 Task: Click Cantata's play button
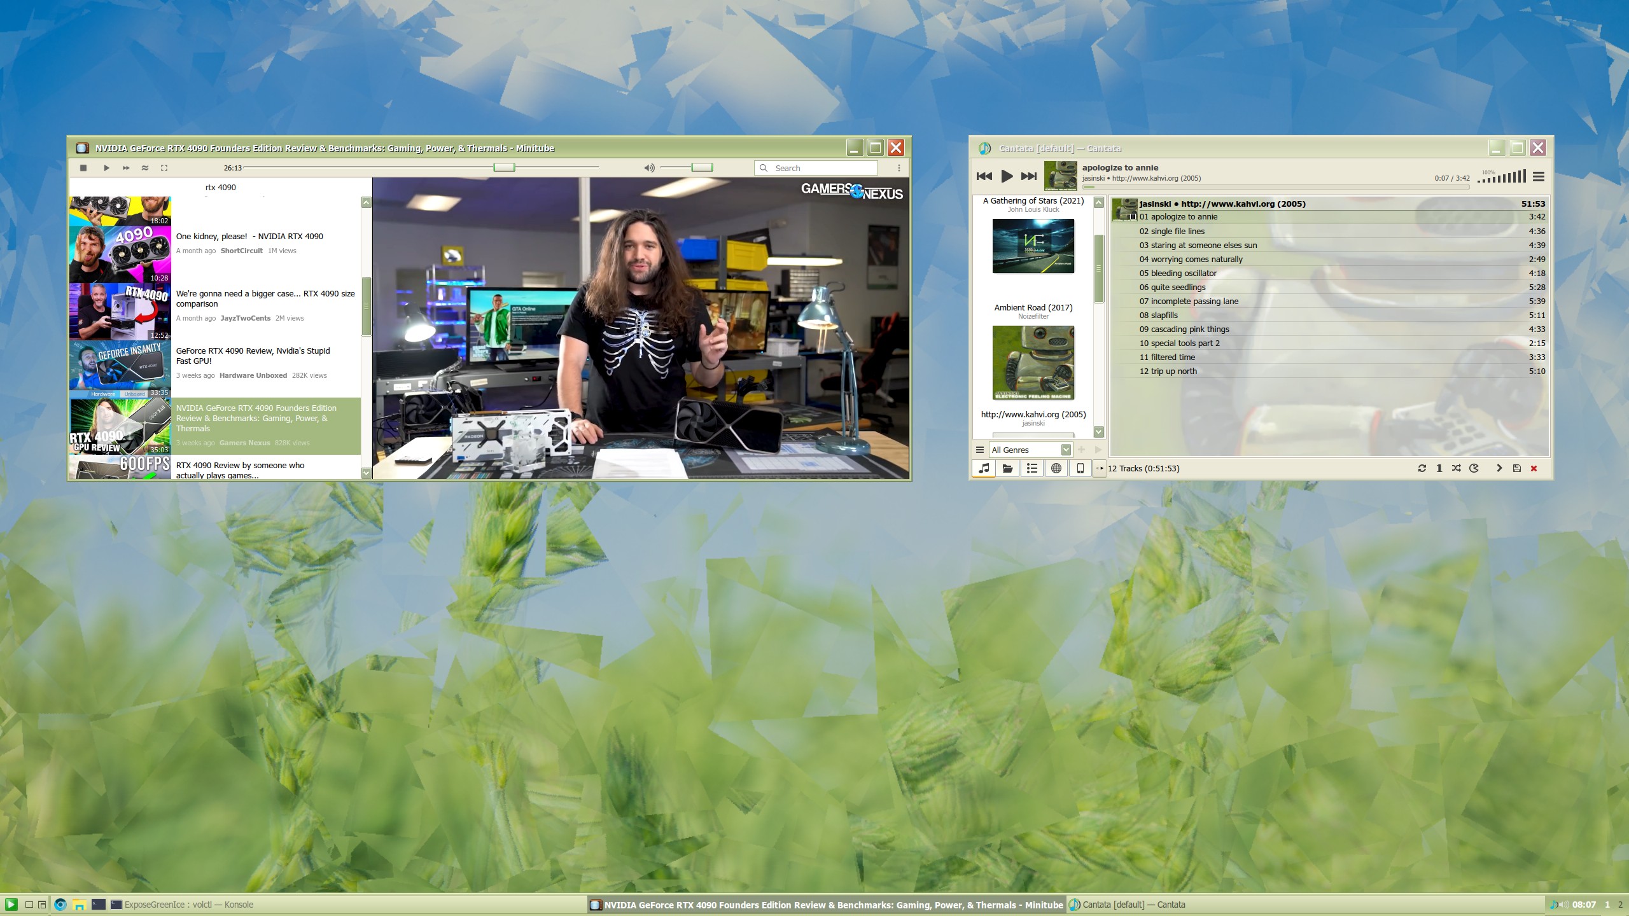click(1006, 176)
